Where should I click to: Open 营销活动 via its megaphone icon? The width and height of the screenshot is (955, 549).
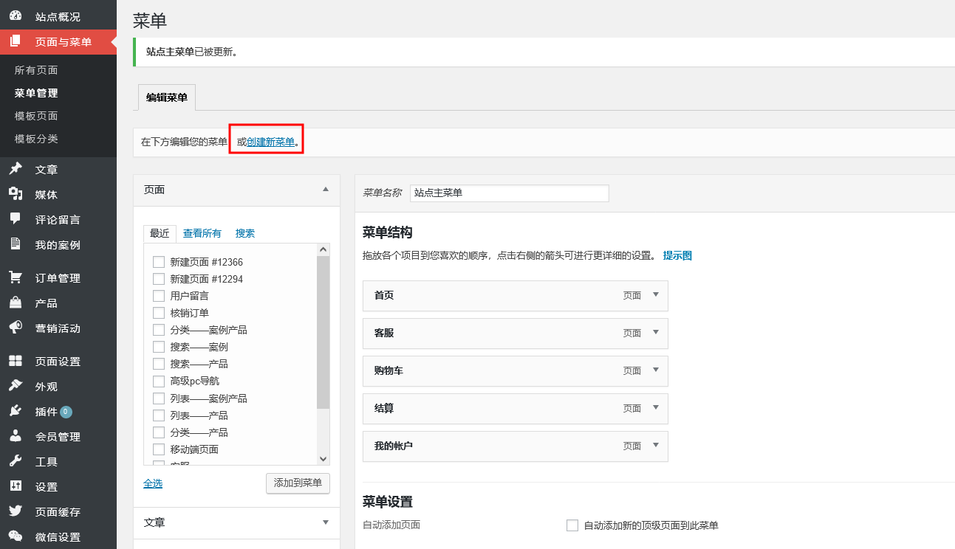tap(16, 328)
